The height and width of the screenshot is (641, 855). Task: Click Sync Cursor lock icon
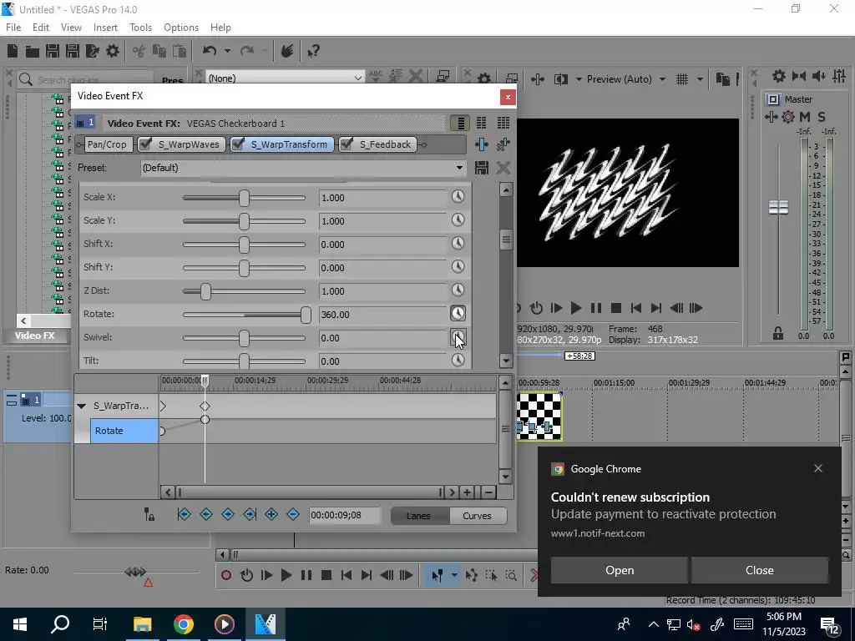point(149,514)
